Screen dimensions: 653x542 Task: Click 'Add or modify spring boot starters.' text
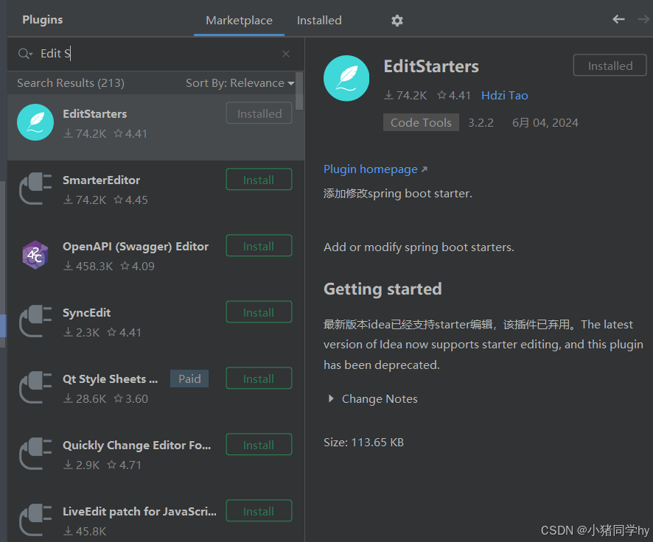pos(419,247)
